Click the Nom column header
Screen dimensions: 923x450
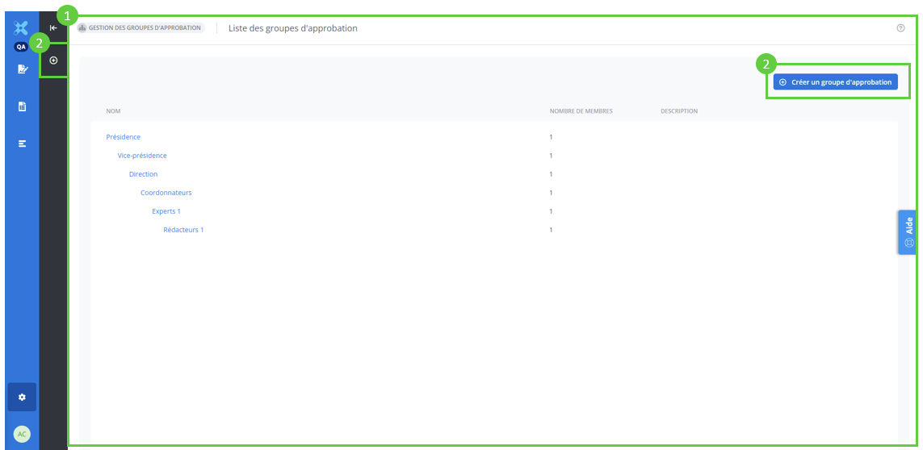pos(113,111)
